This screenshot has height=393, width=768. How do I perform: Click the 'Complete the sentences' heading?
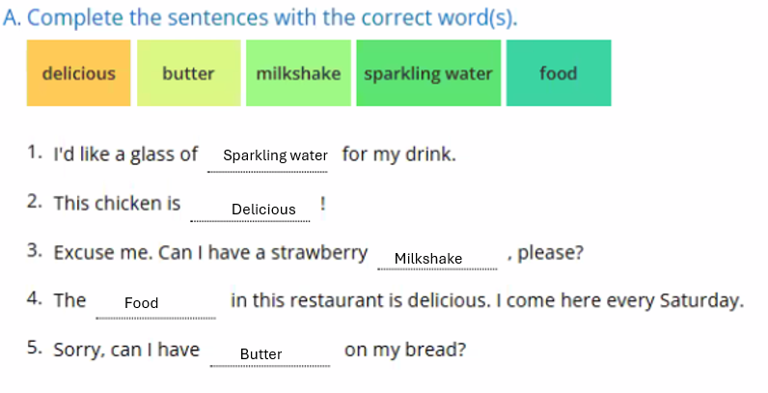[x=261, y=18]
